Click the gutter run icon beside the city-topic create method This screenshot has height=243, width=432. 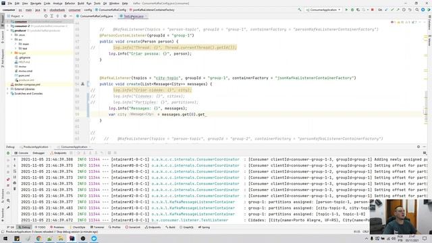(82, 84)
